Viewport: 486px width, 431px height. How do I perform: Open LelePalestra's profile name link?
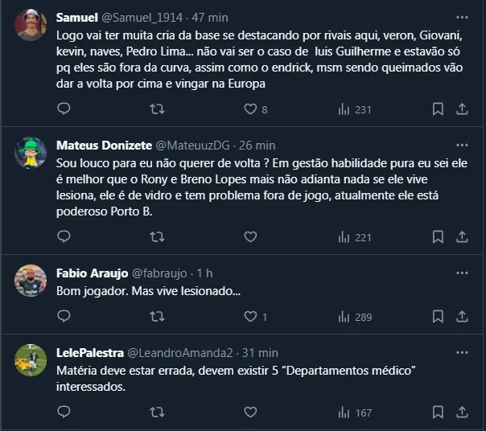point(91,352)
